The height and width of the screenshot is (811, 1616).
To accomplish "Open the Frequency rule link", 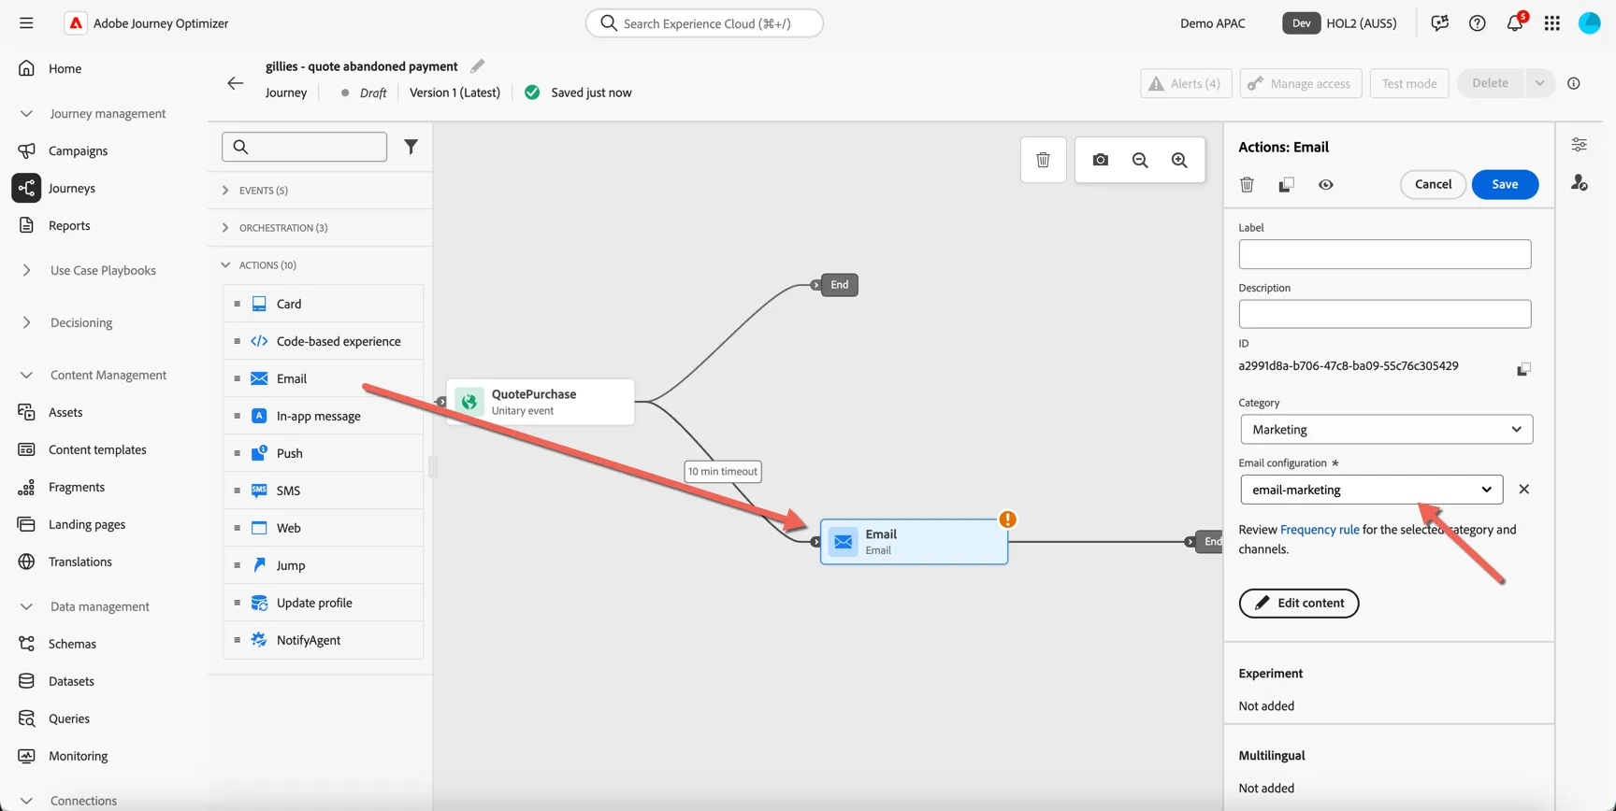I will (1320, 529).
